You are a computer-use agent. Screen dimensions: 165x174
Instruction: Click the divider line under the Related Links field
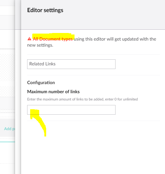pos(94,75)
